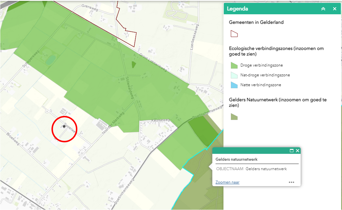Viewport: 342px width, 210px height.
Task: Click the Legenda panel title
Action: 238,9
